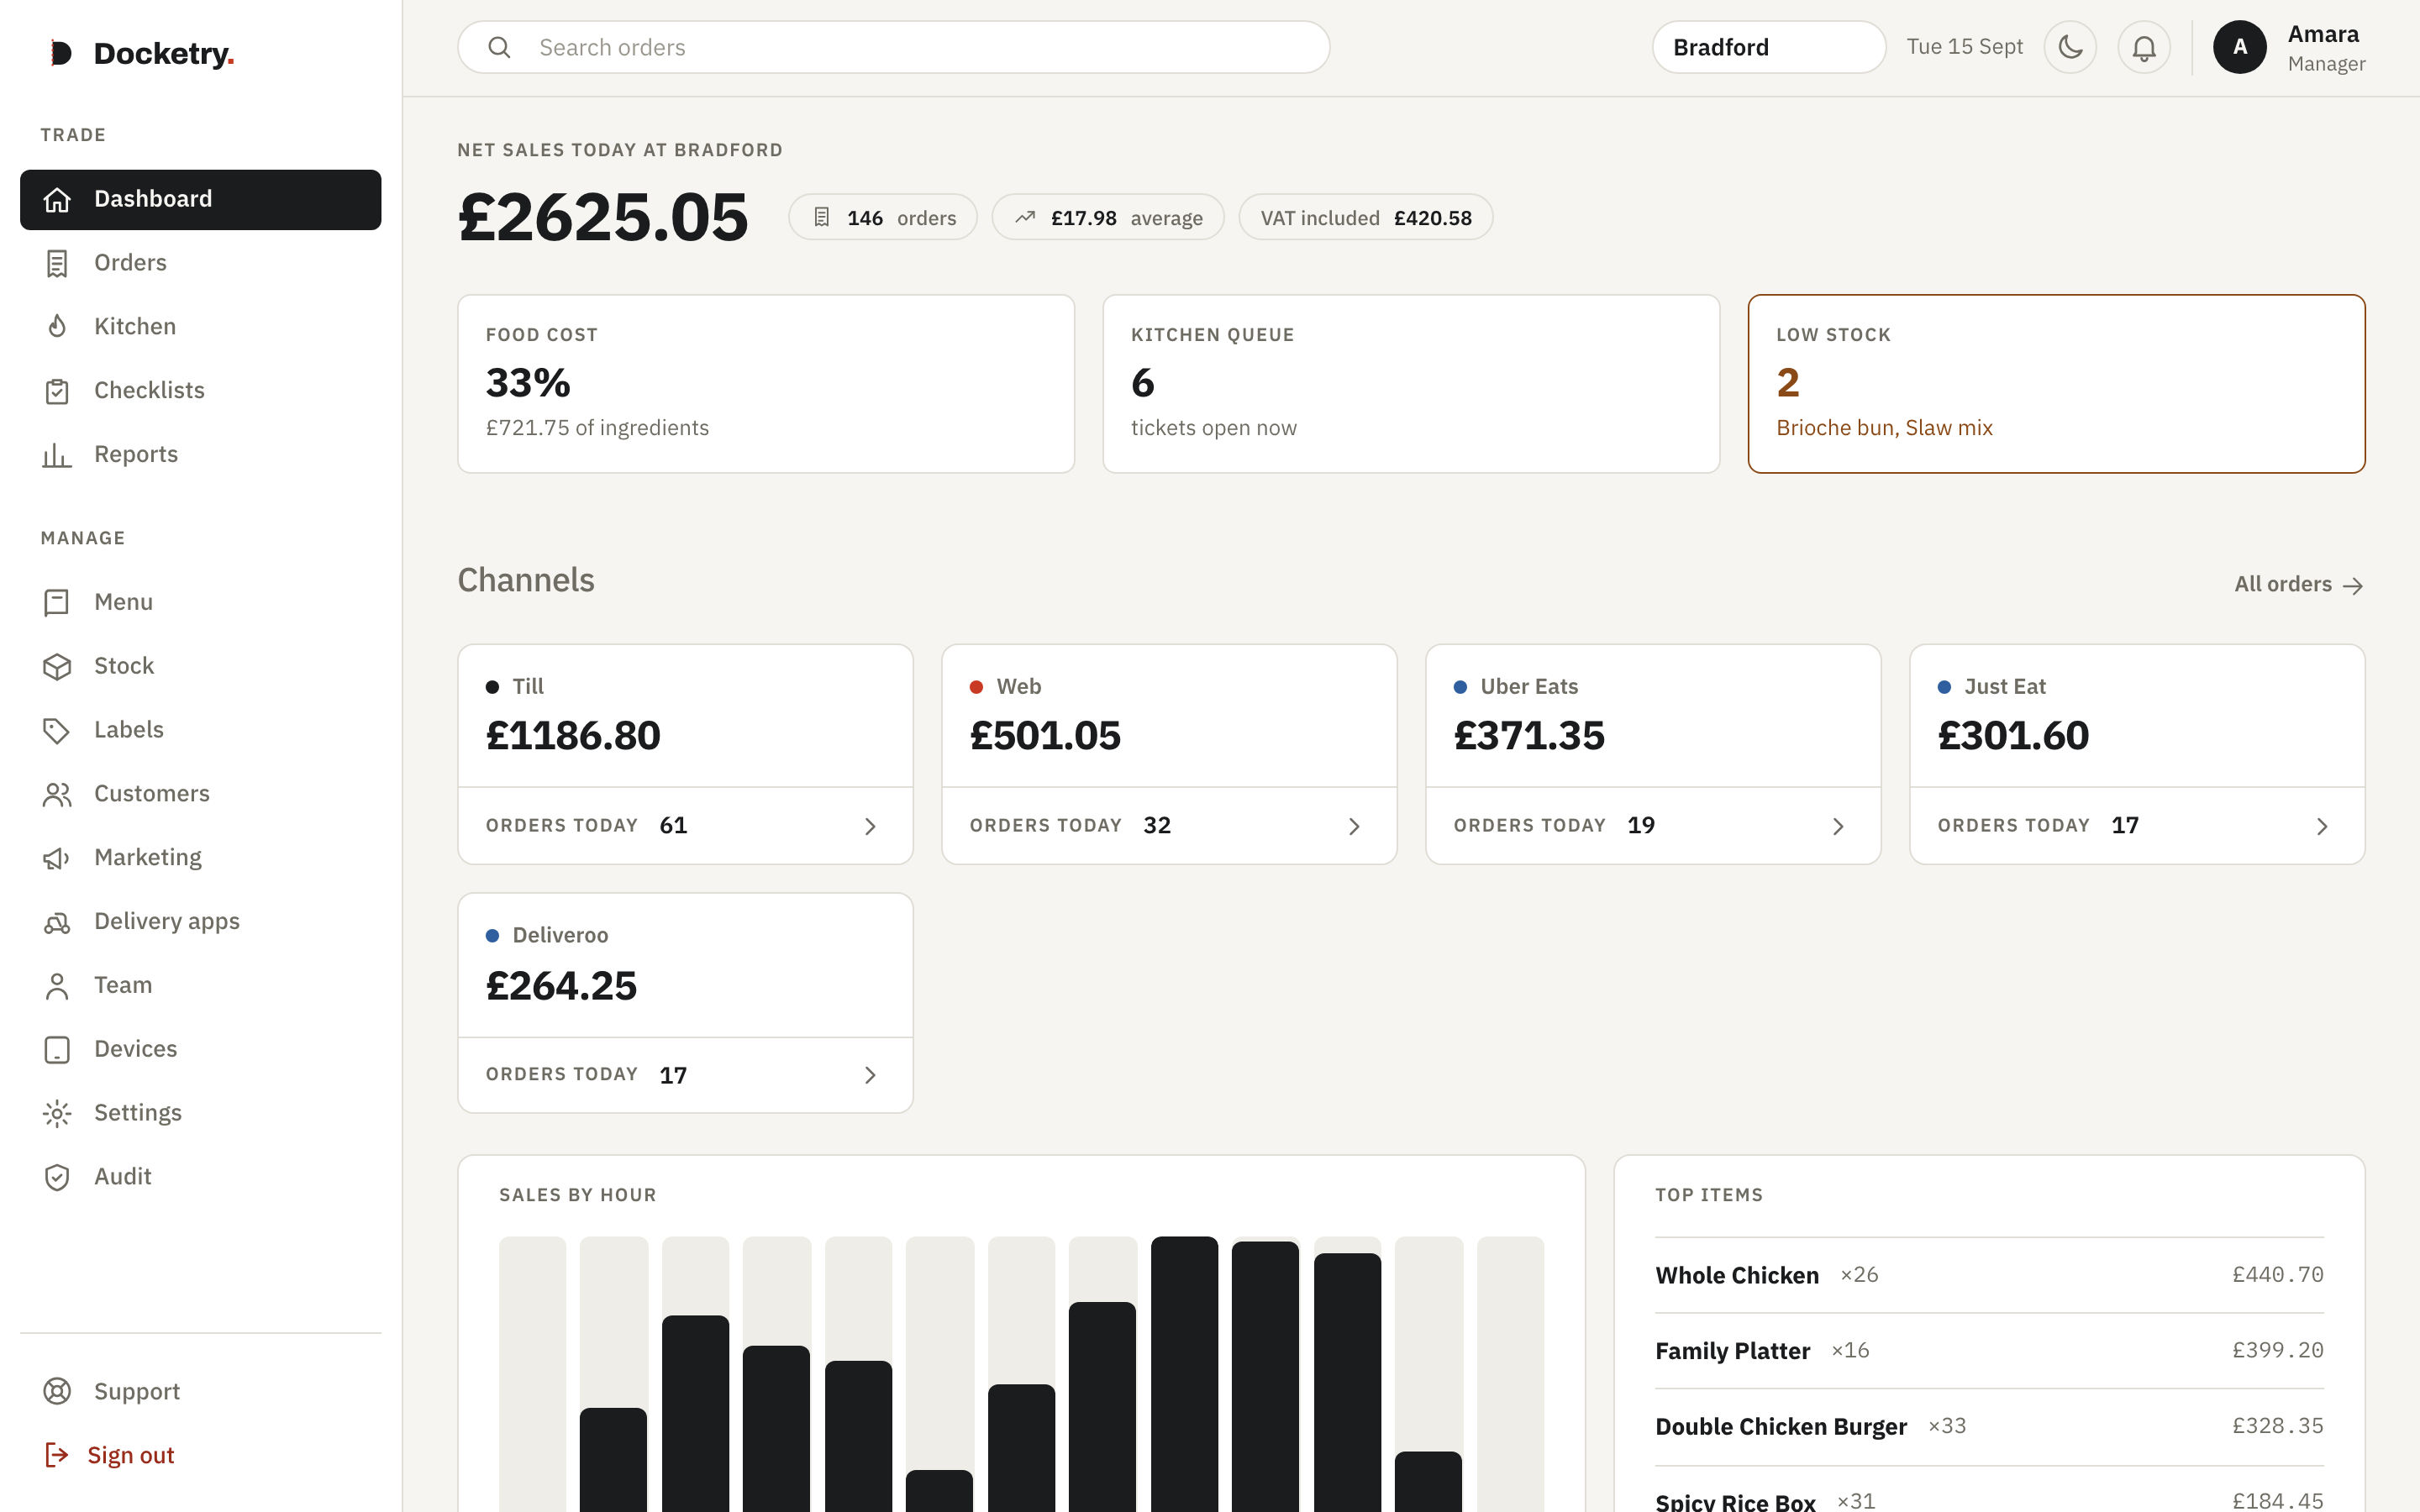Screen dimensions: 2420x1512
Task: Open Checklists from the sidebar
Action: coord(200,391)
